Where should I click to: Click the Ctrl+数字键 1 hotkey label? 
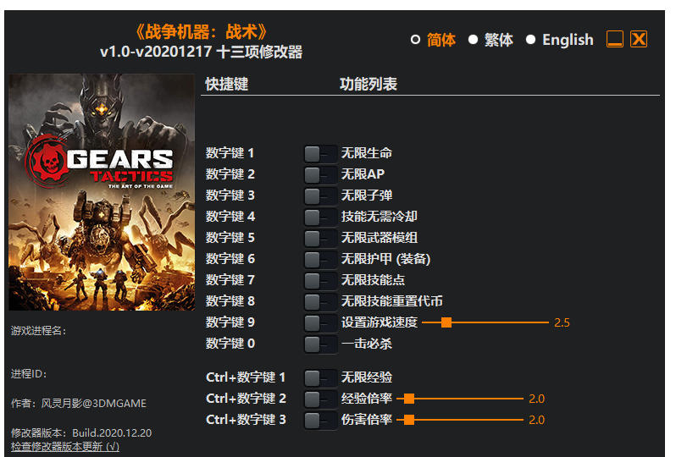coord(246,377)
